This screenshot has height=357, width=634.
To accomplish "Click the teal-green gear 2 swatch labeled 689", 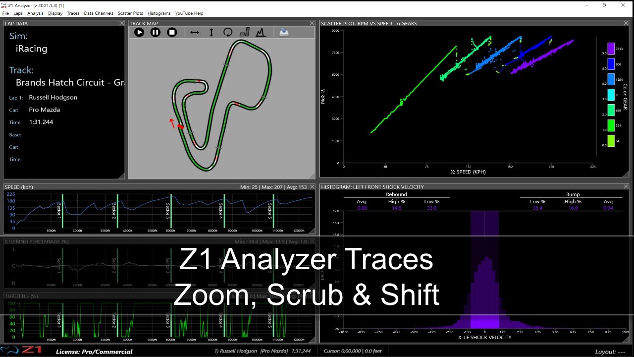I will point(611,110).
